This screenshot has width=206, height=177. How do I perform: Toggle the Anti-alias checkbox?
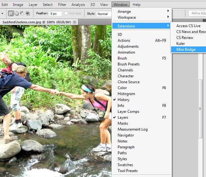click(66, 14)
